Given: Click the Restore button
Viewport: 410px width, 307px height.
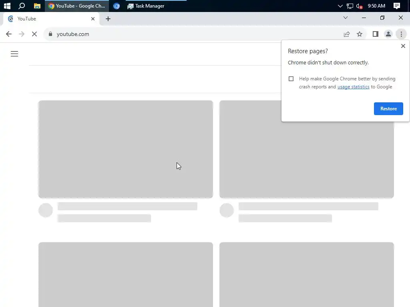Looking at the screenshot, I should [x=388, y=109].
